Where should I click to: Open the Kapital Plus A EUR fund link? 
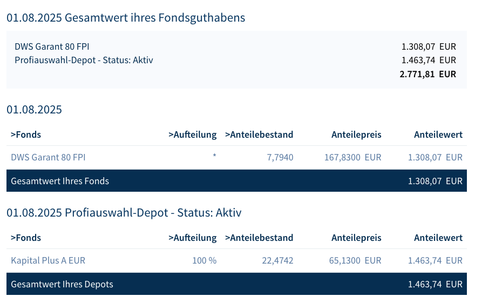[x=48, y=260]
